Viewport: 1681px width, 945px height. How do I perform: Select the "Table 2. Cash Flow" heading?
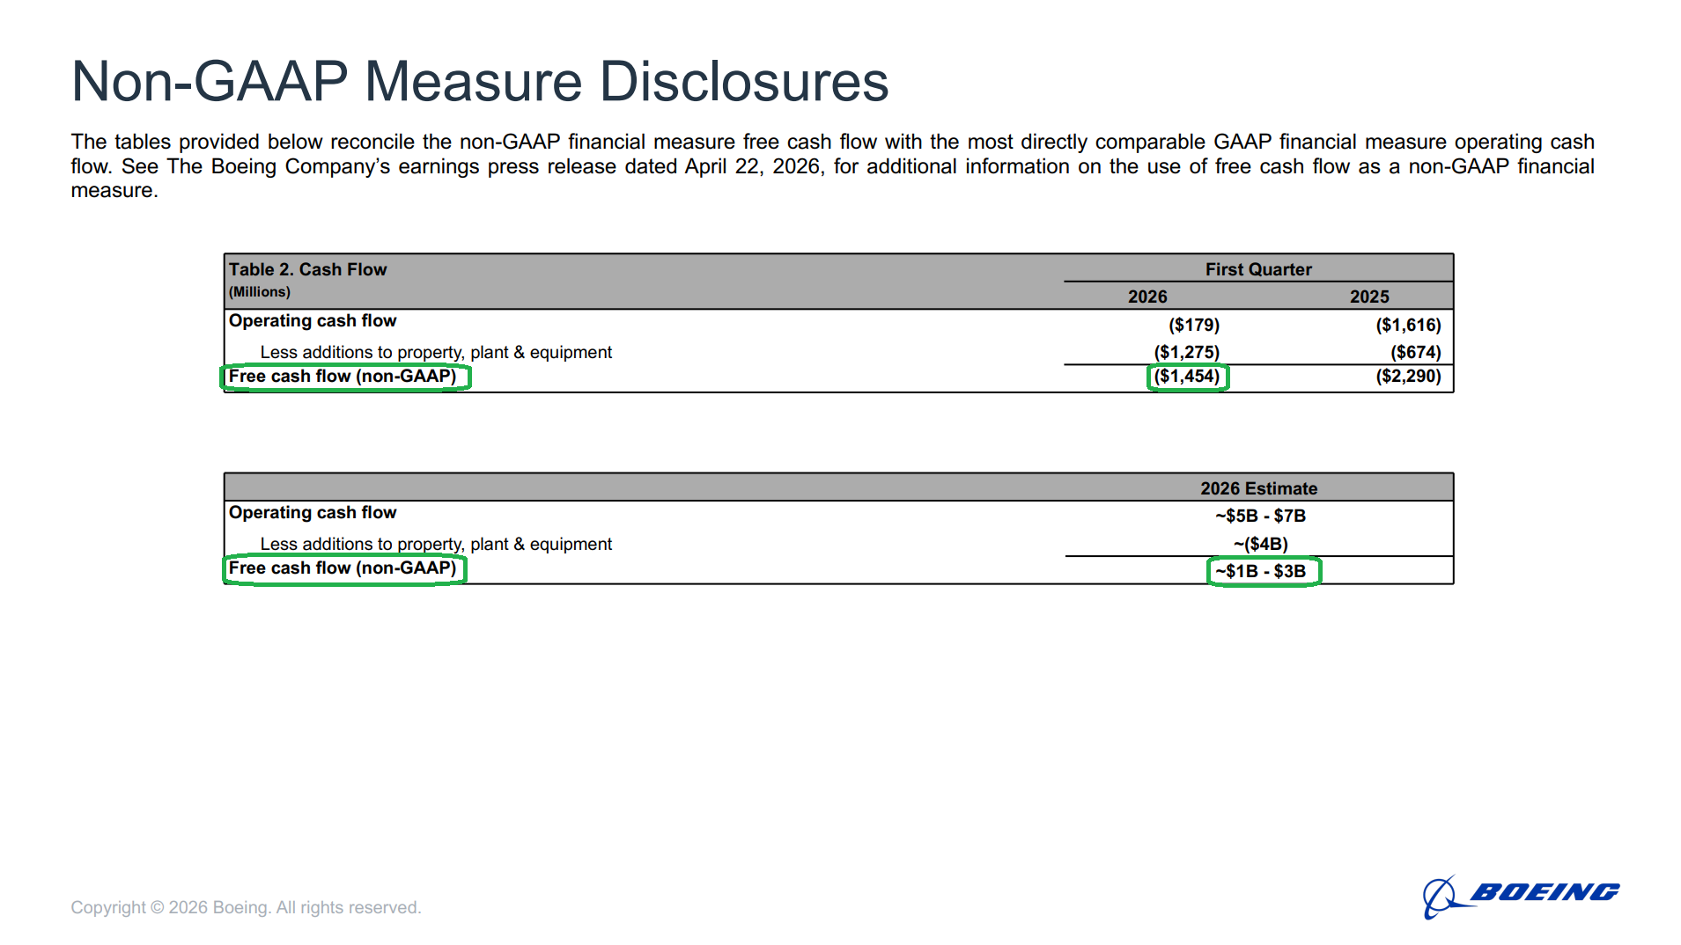pyautogui.click(x=307, y=269)
